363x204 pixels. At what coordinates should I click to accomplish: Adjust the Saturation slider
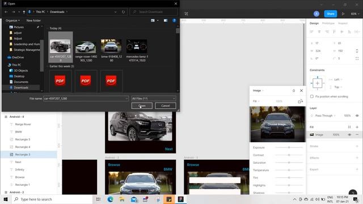(x=289, y=163)
